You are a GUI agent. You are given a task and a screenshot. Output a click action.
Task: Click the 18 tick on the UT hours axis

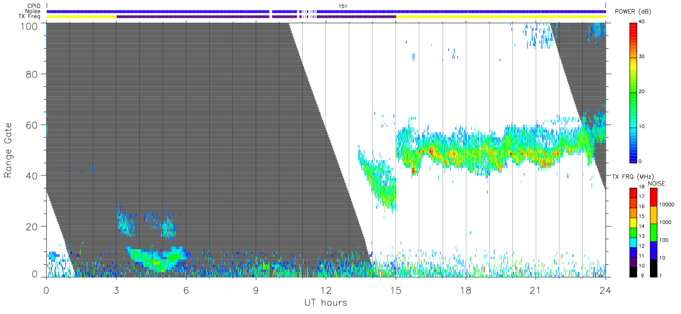pyautogui.click(x=465, y=290)
